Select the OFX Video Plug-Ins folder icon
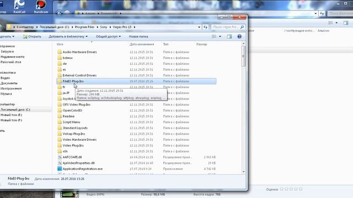The height and width of the screenshot is (198, 353). tap(60, 105)
